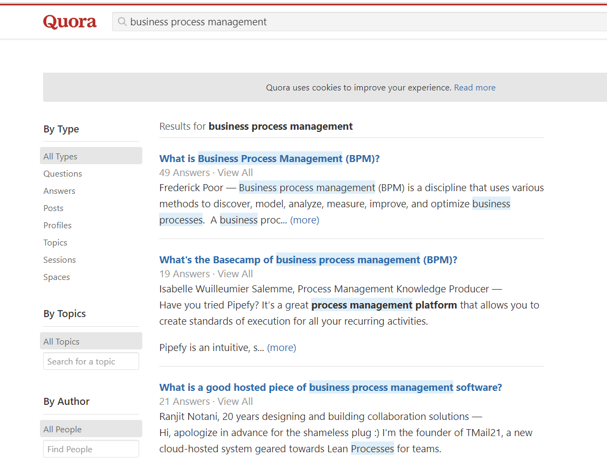Viewport: 607px width, 463px height.
Task: Filter results by Posts
Action: (53, 208)
